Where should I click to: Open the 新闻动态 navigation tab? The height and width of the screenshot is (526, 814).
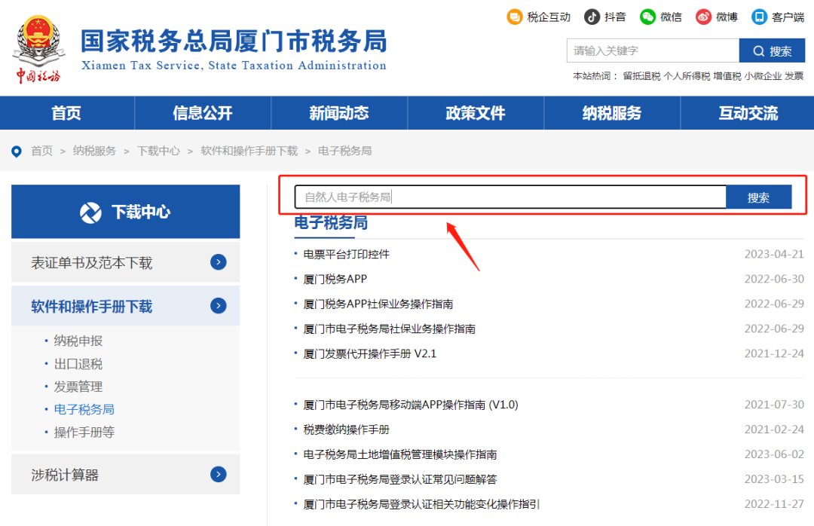[339, 113]
